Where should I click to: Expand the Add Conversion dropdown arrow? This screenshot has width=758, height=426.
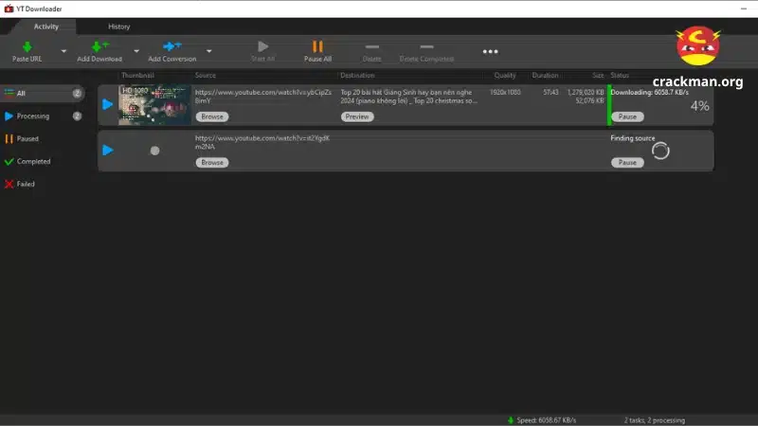tap(208, 51)
